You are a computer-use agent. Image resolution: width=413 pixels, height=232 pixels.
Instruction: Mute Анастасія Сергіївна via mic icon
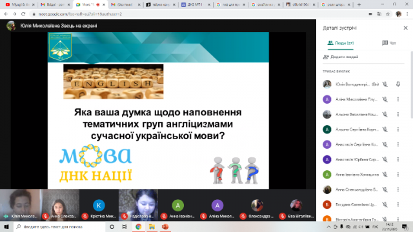(x=385, y=144)
